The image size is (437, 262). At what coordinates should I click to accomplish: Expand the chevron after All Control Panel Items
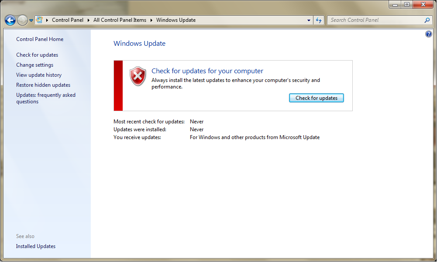(x=151, y=20)
